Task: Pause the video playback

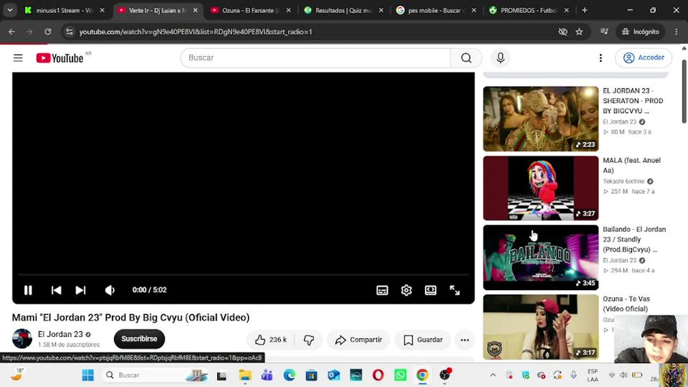Action: [28, 290]
